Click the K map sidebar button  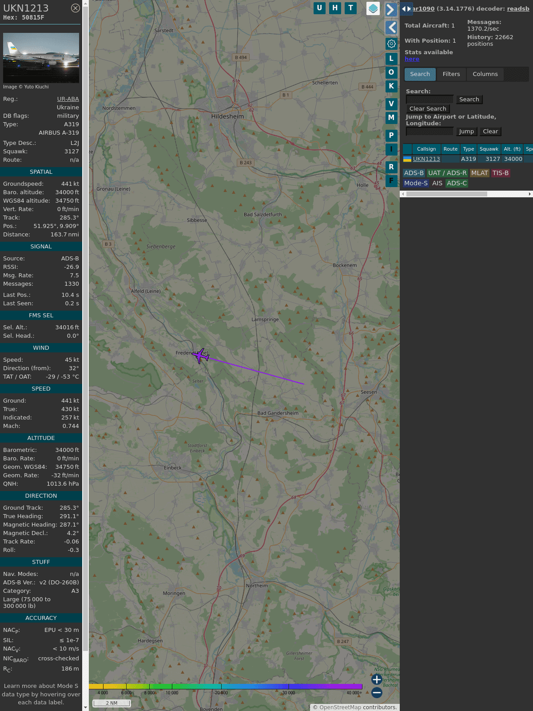click(391, 86)
